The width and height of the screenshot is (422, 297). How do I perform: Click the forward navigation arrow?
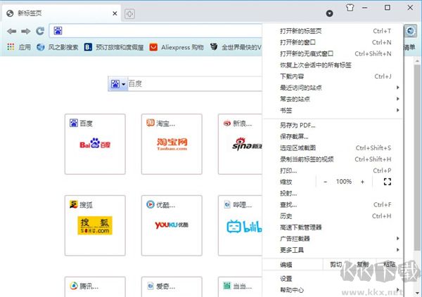point(26,31)
